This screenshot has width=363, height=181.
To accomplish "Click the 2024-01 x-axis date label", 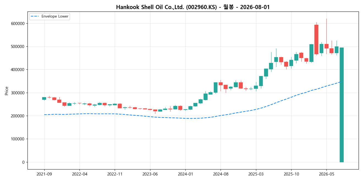I will (x=185, y=174).
